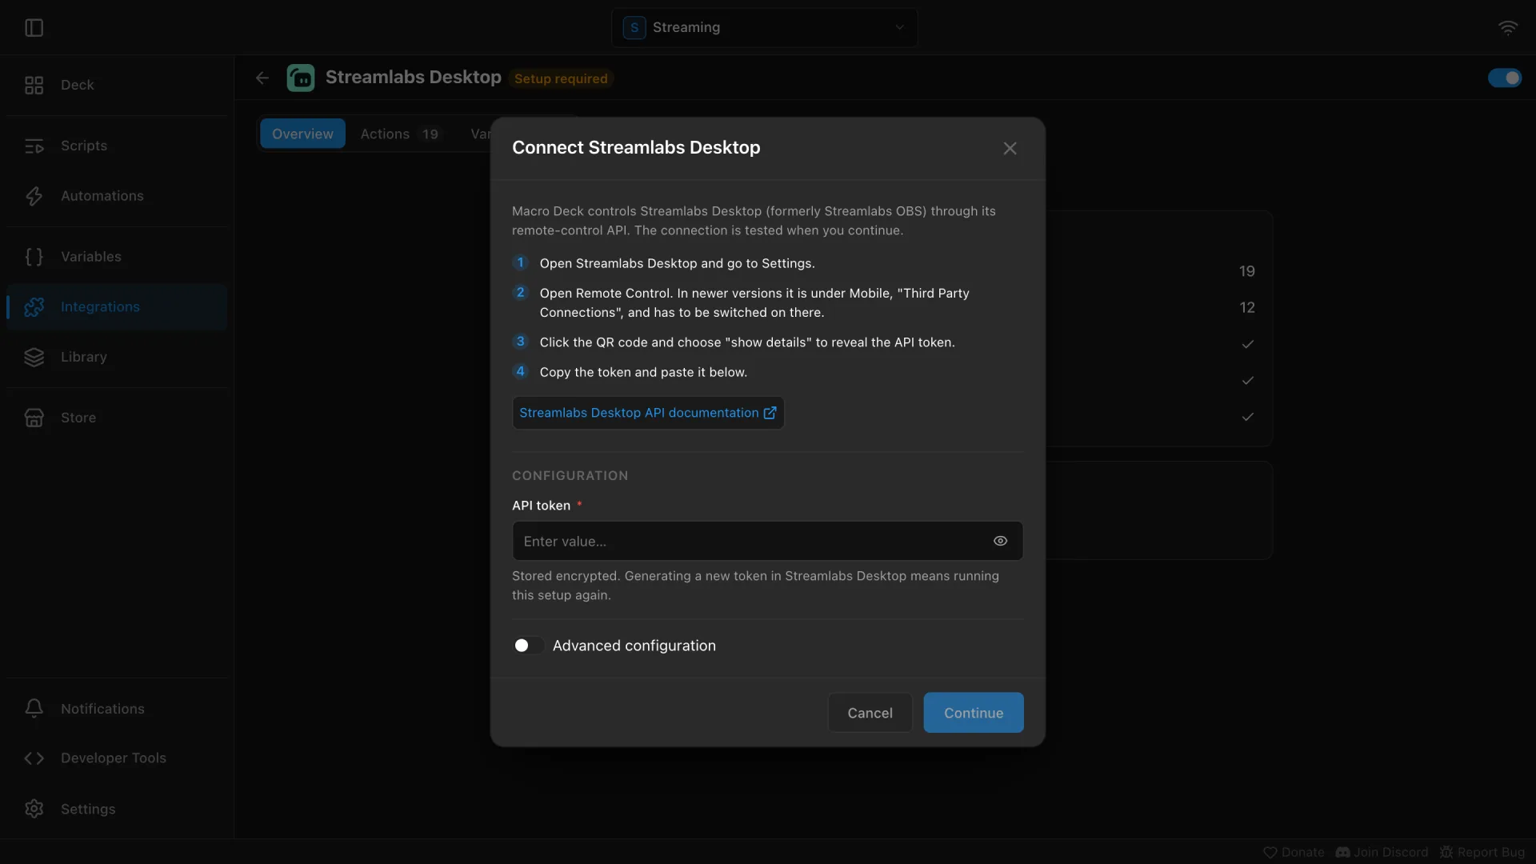Click the 'Copy the token and paste it below.' step
This screenshot has width=1536, height=864.
point(643,372)
